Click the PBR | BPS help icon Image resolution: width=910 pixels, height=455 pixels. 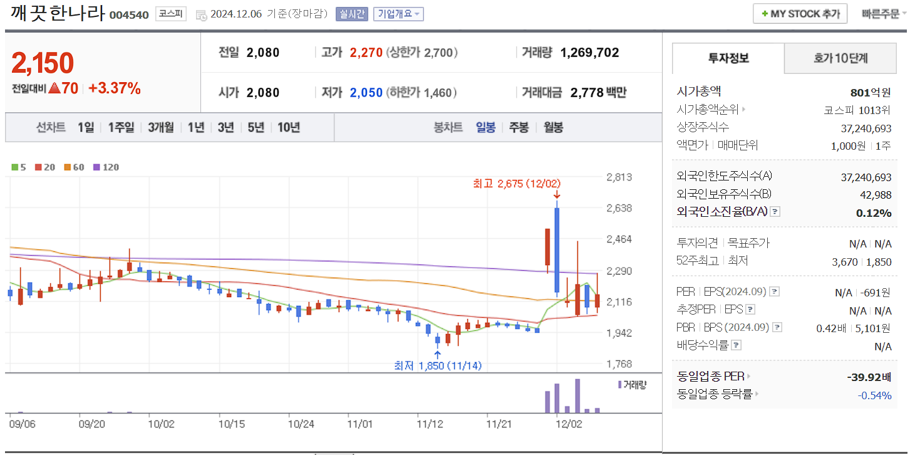(x=777, y=326)
